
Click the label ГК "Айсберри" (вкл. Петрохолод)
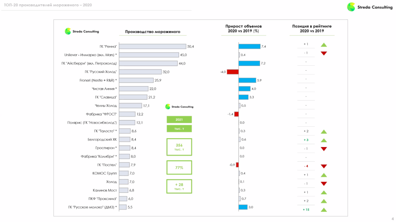(89, 63)
